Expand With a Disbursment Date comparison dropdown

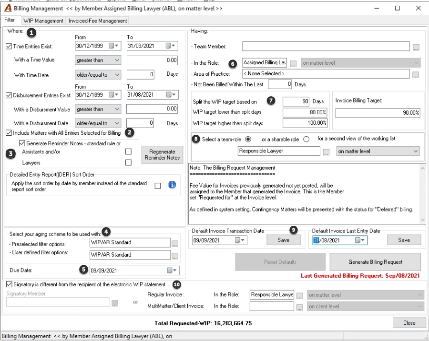click(x=98, y=123)
